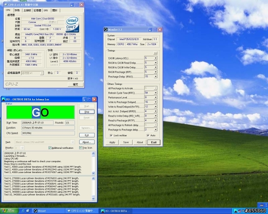Image resolution: width=268 pixels, height=214 pixels.
Task: Expand RAS# Precharge (tRP) dropdown
Action: [155, 72]
